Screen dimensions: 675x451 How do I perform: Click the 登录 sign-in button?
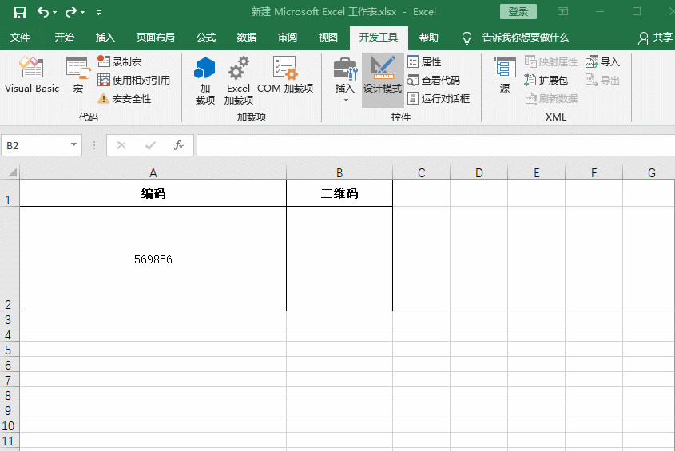click(518, 12)
